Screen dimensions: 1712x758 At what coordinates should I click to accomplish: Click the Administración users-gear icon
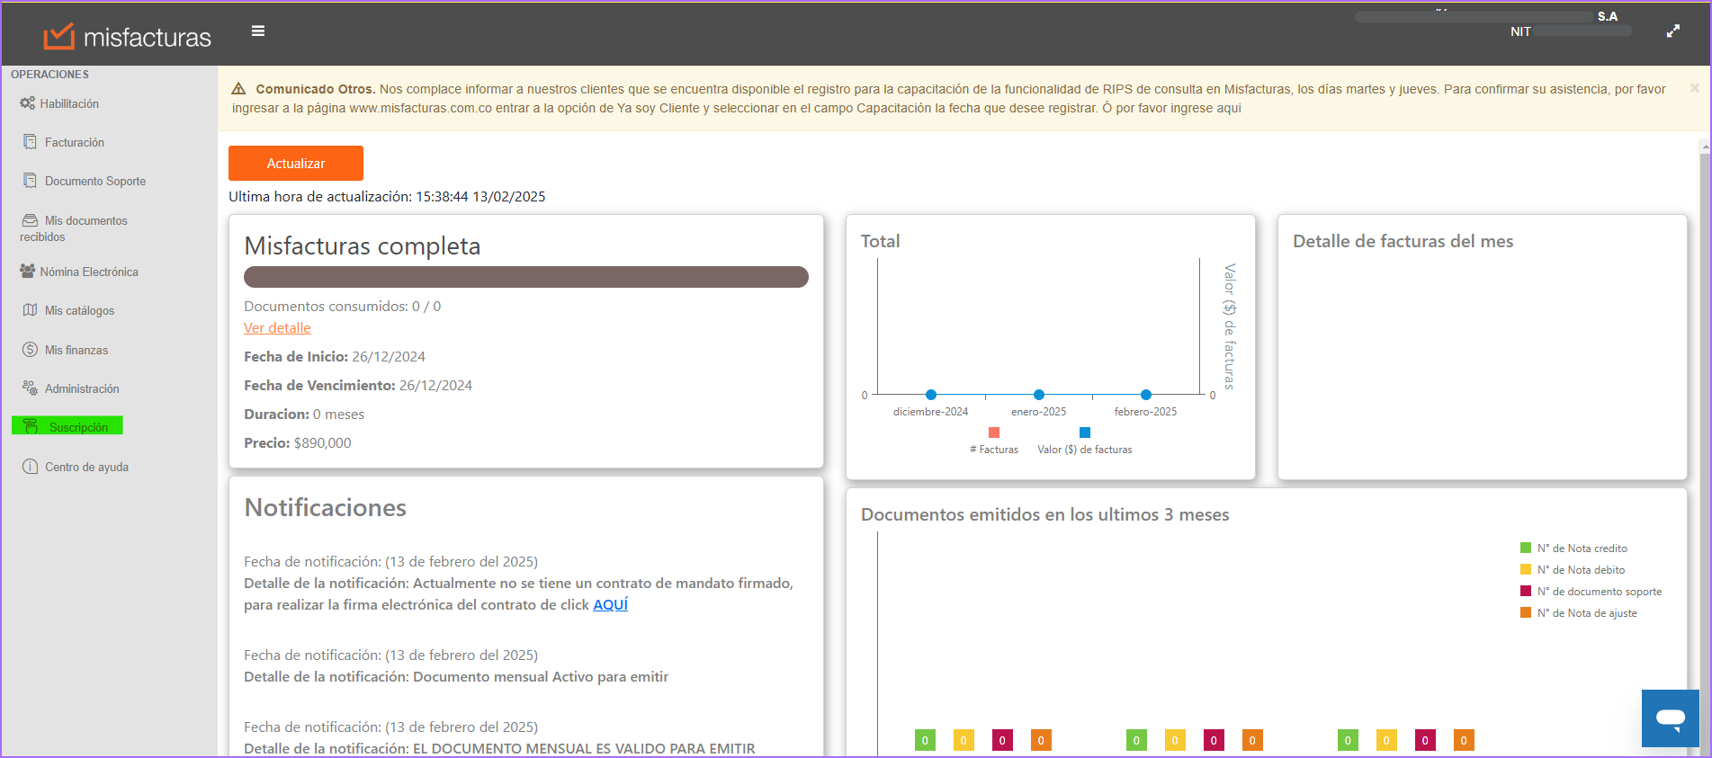click(30, 388)
